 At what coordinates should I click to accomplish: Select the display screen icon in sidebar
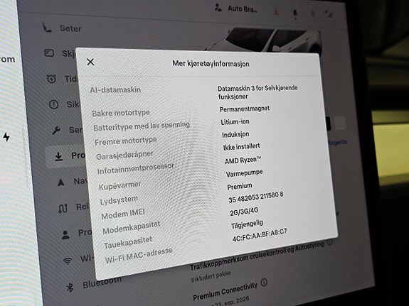coord(49,53)
